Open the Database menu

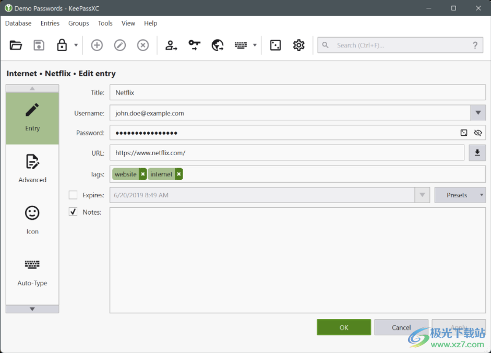[x=18, y=23]
